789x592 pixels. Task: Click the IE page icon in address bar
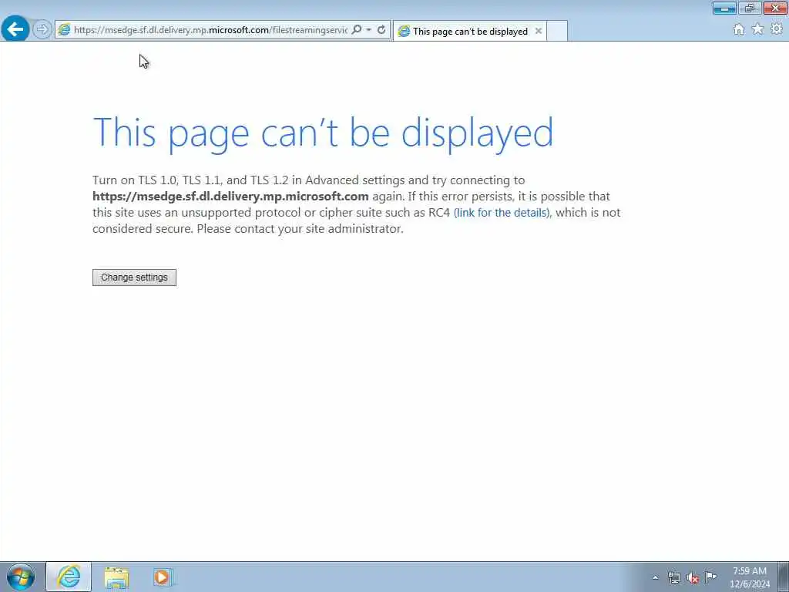(64, 30)
